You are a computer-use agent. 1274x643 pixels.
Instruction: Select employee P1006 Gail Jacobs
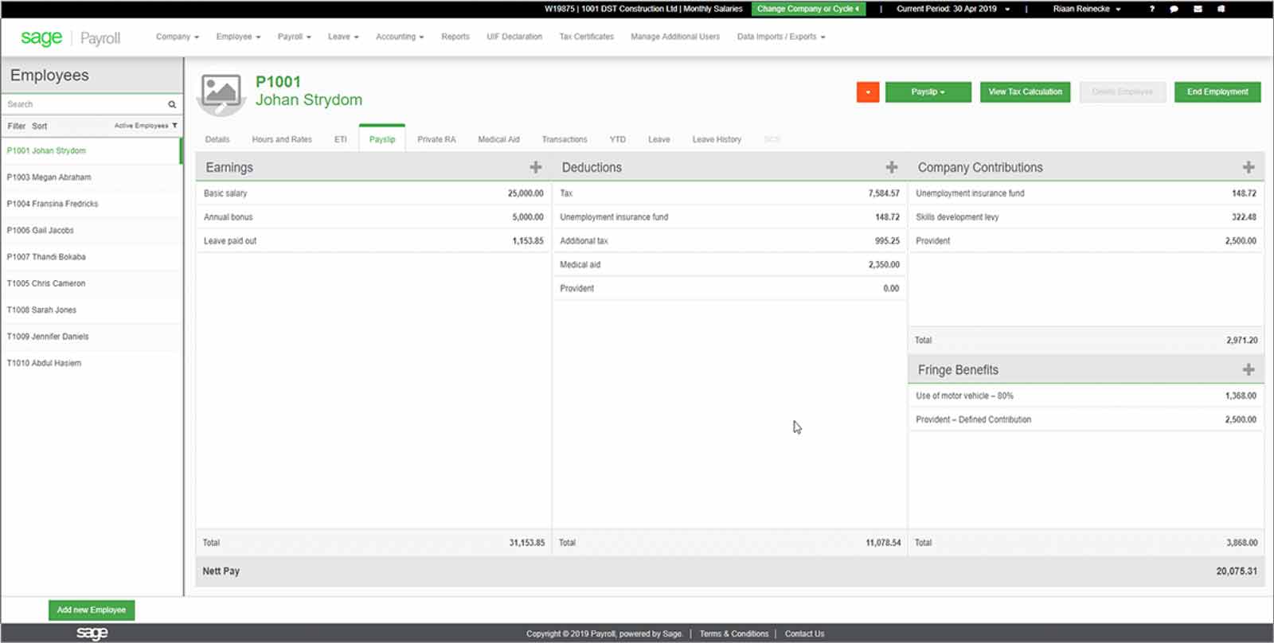[x=92, y=230]
